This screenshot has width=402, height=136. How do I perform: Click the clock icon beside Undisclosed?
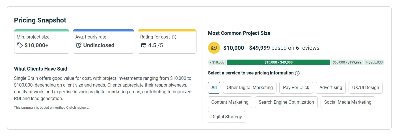[79, 45]
